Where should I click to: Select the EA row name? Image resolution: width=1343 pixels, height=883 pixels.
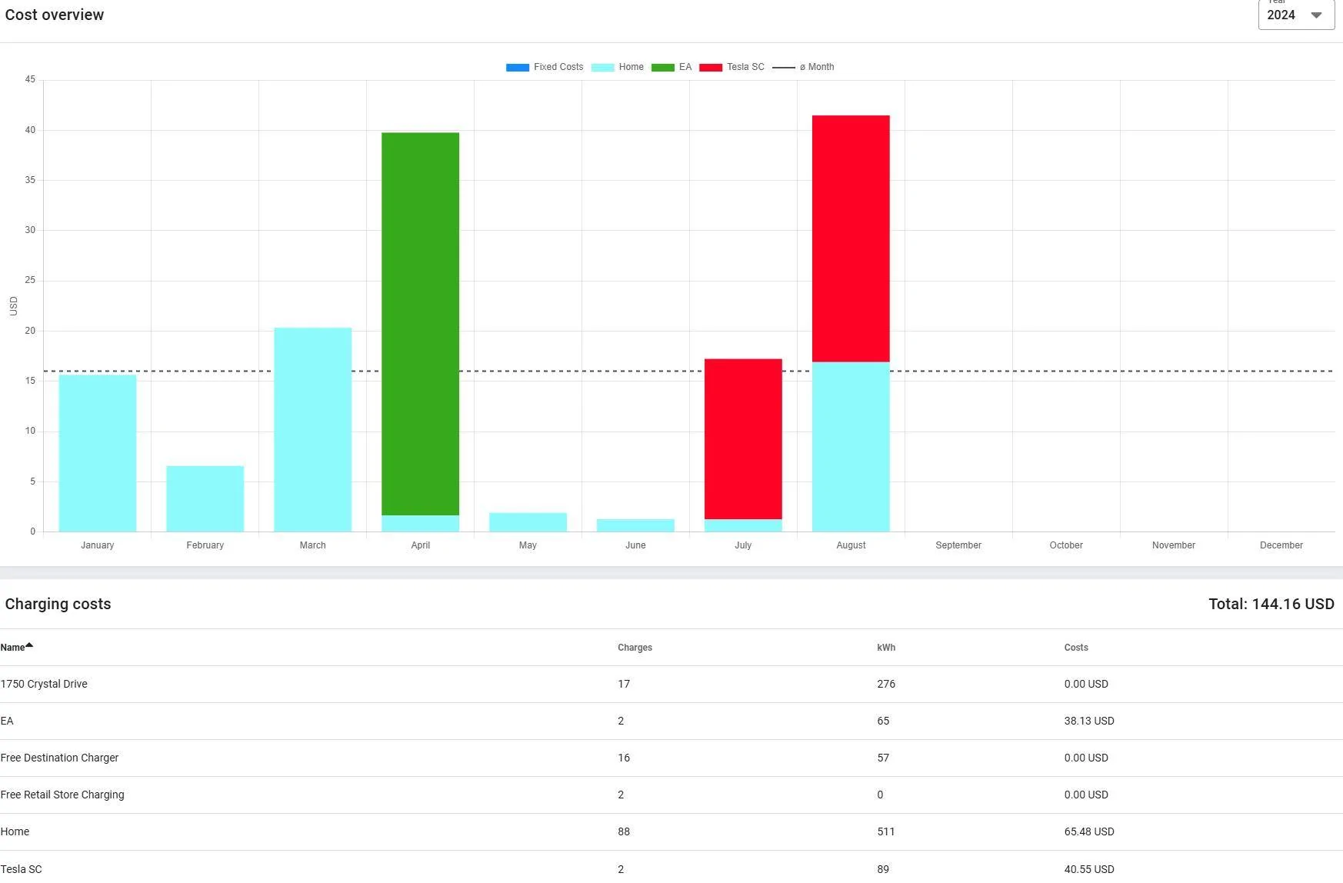(7, 721)
